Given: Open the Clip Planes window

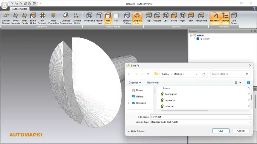Looking at the screenshot, I should tap(234, 18).
